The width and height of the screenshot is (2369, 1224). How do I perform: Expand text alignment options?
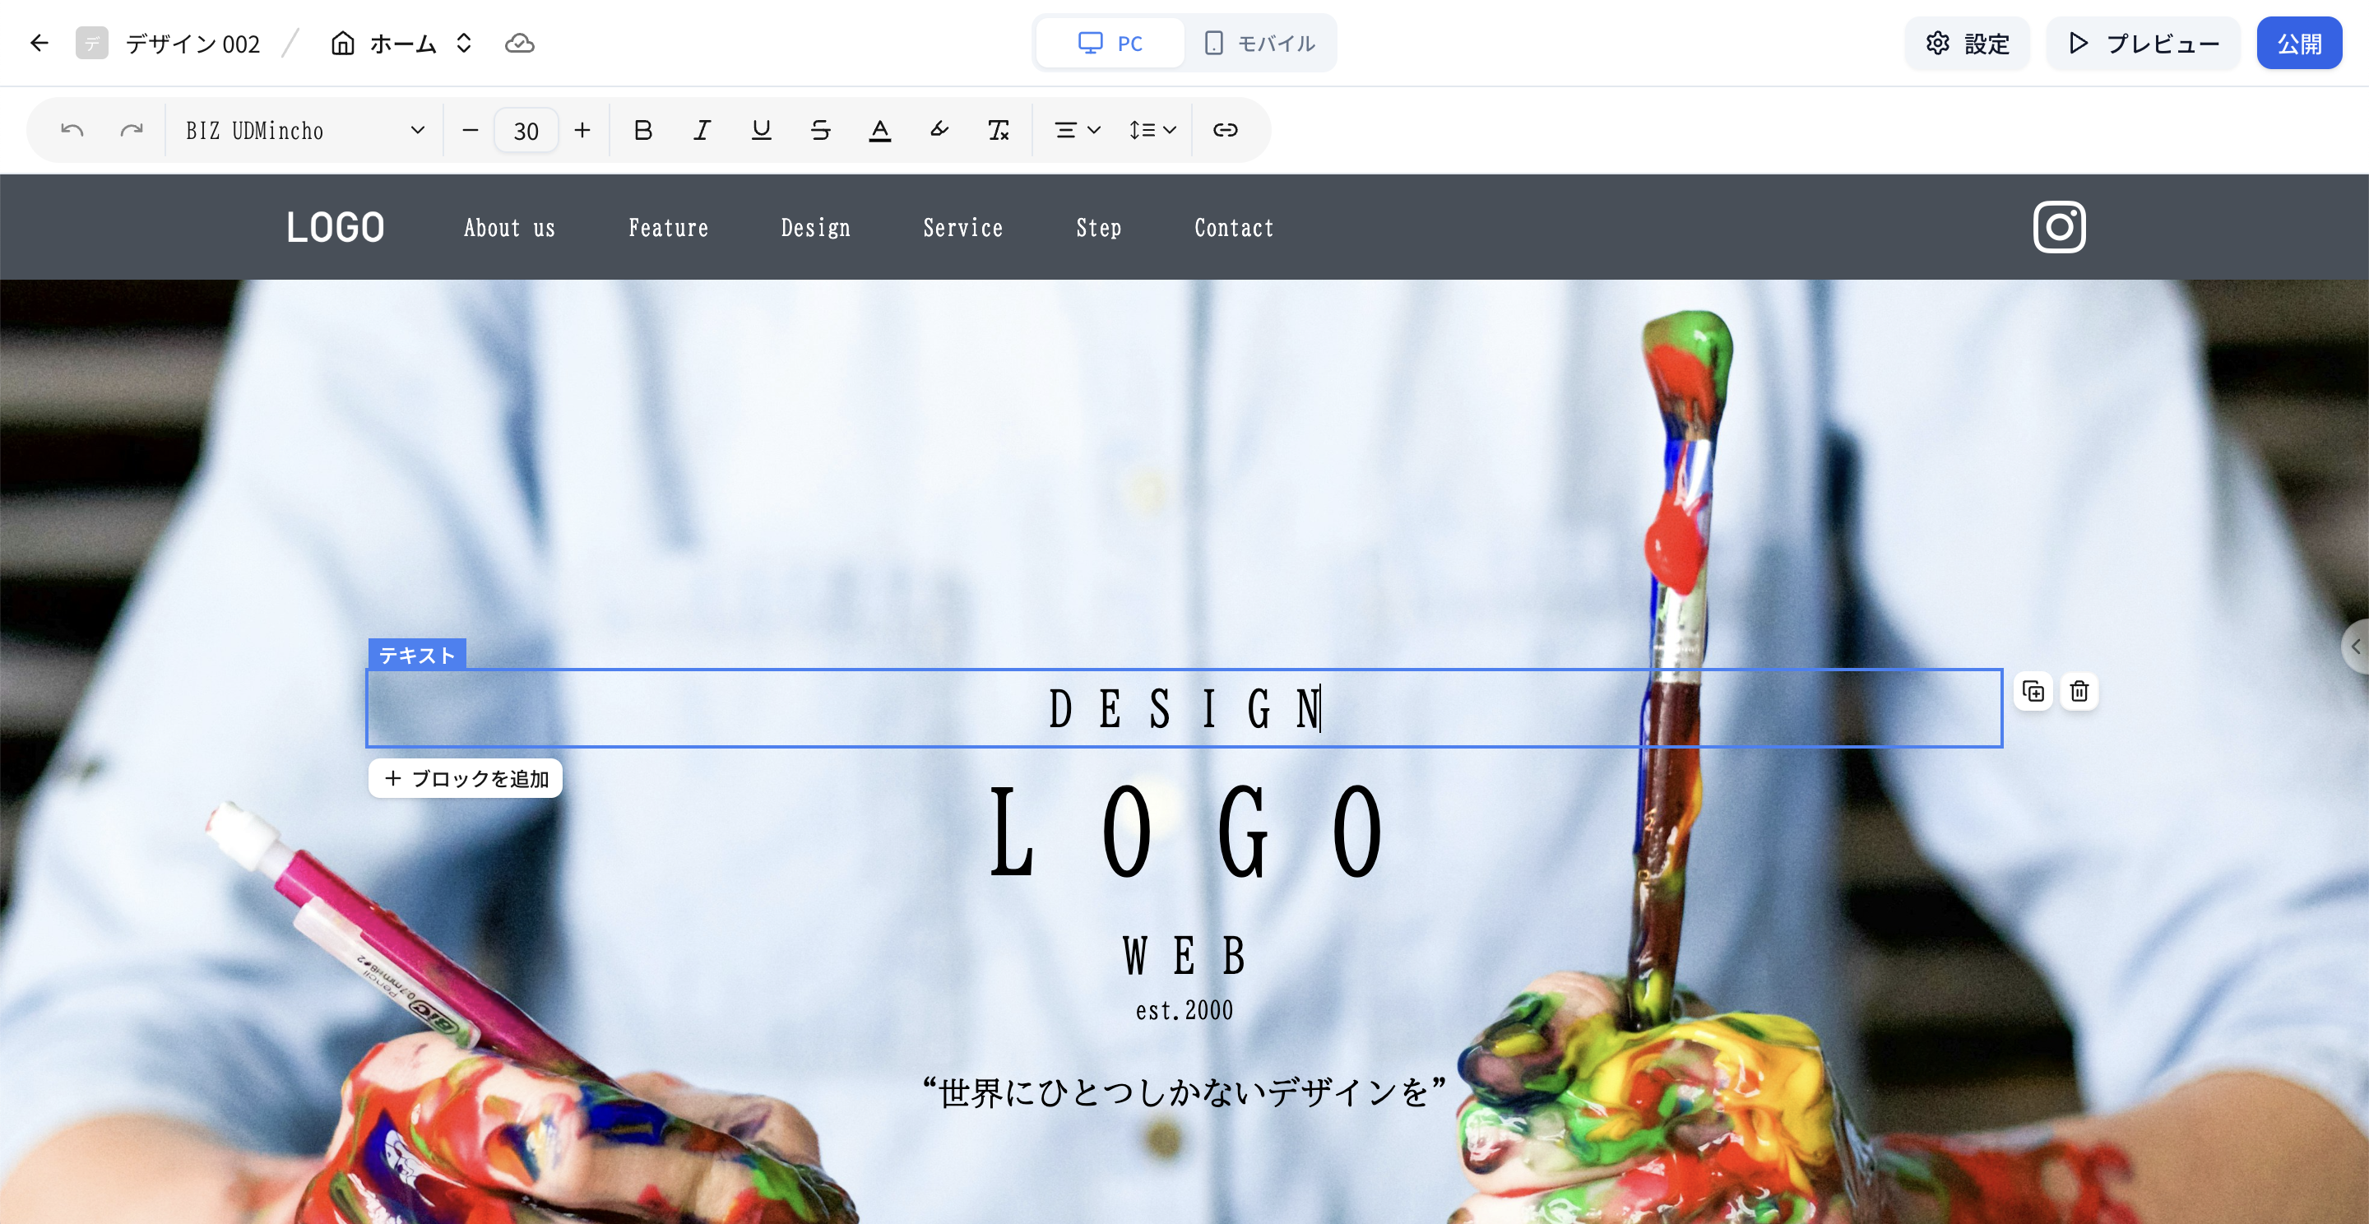tap(1076, 130)
